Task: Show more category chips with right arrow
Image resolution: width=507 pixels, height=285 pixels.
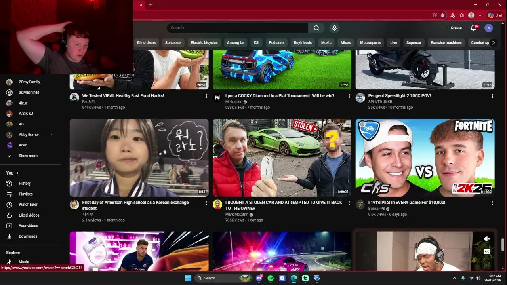Action: pyautogui.click(x=493, y=42)
